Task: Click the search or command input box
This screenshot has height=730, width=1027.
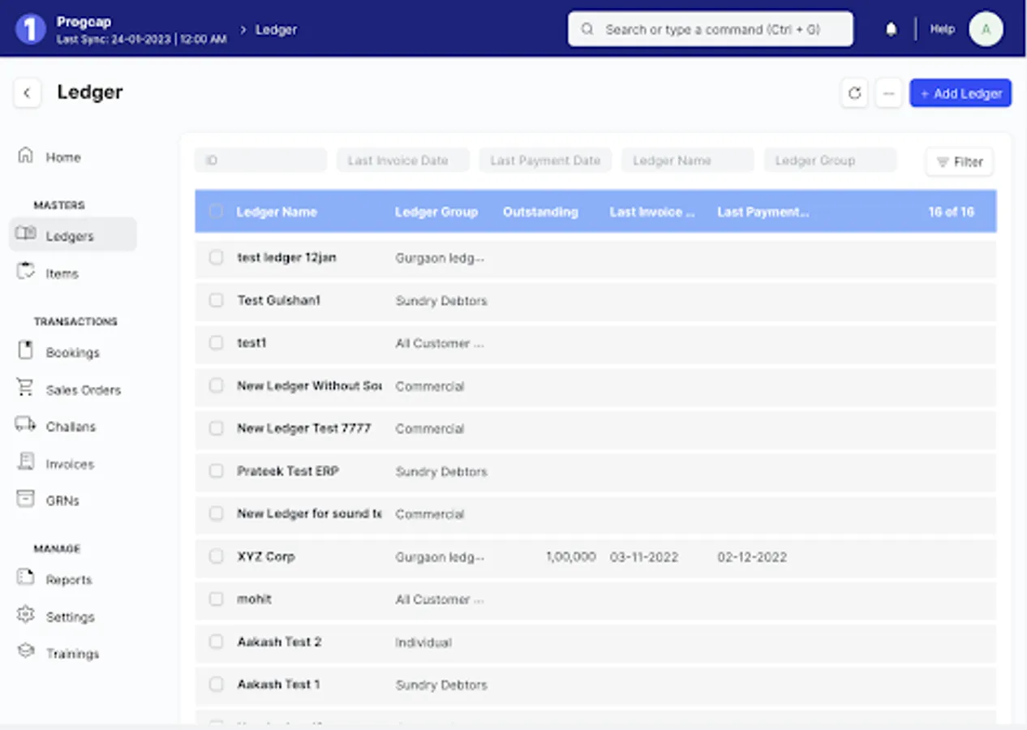Action: tap(711, 29)
